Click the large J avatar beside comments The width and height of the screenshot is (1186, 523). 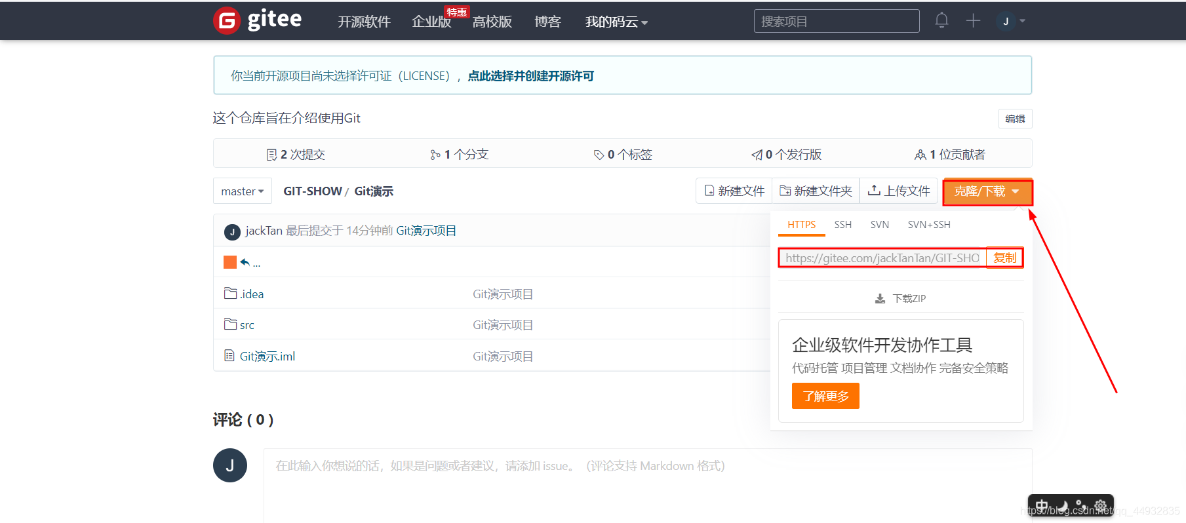click(230, 465)
